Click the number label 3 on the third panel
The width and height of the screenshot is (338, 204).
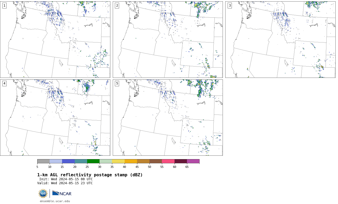(229, 6)
